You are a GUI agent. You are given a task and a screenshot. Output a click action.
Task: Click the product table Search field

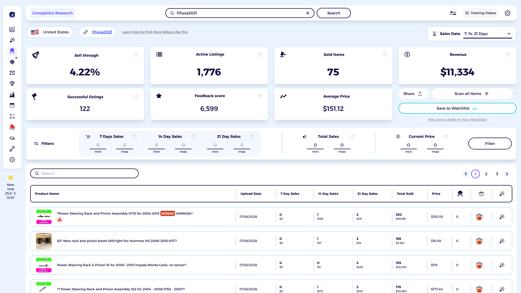point(84,173)
